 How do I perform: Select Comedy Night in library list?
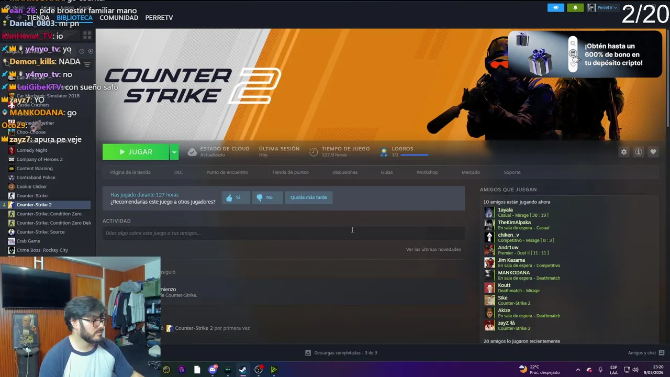click(31, 150)
